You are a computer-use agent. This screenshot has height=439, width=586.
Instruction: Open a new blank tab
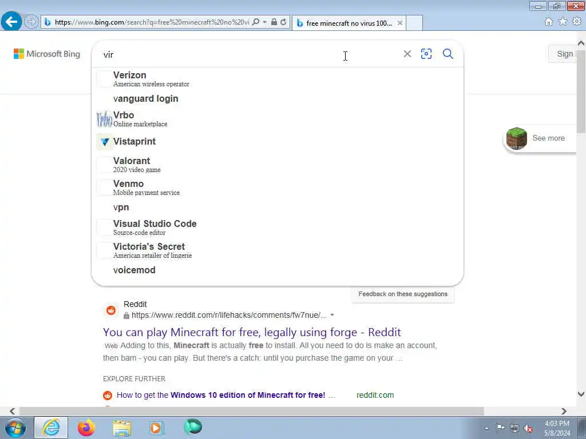tap(414, 23)
